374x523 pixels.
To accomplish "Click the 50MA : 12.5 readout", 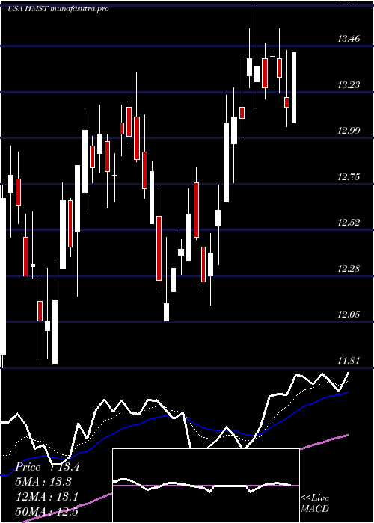I will 47,512.
